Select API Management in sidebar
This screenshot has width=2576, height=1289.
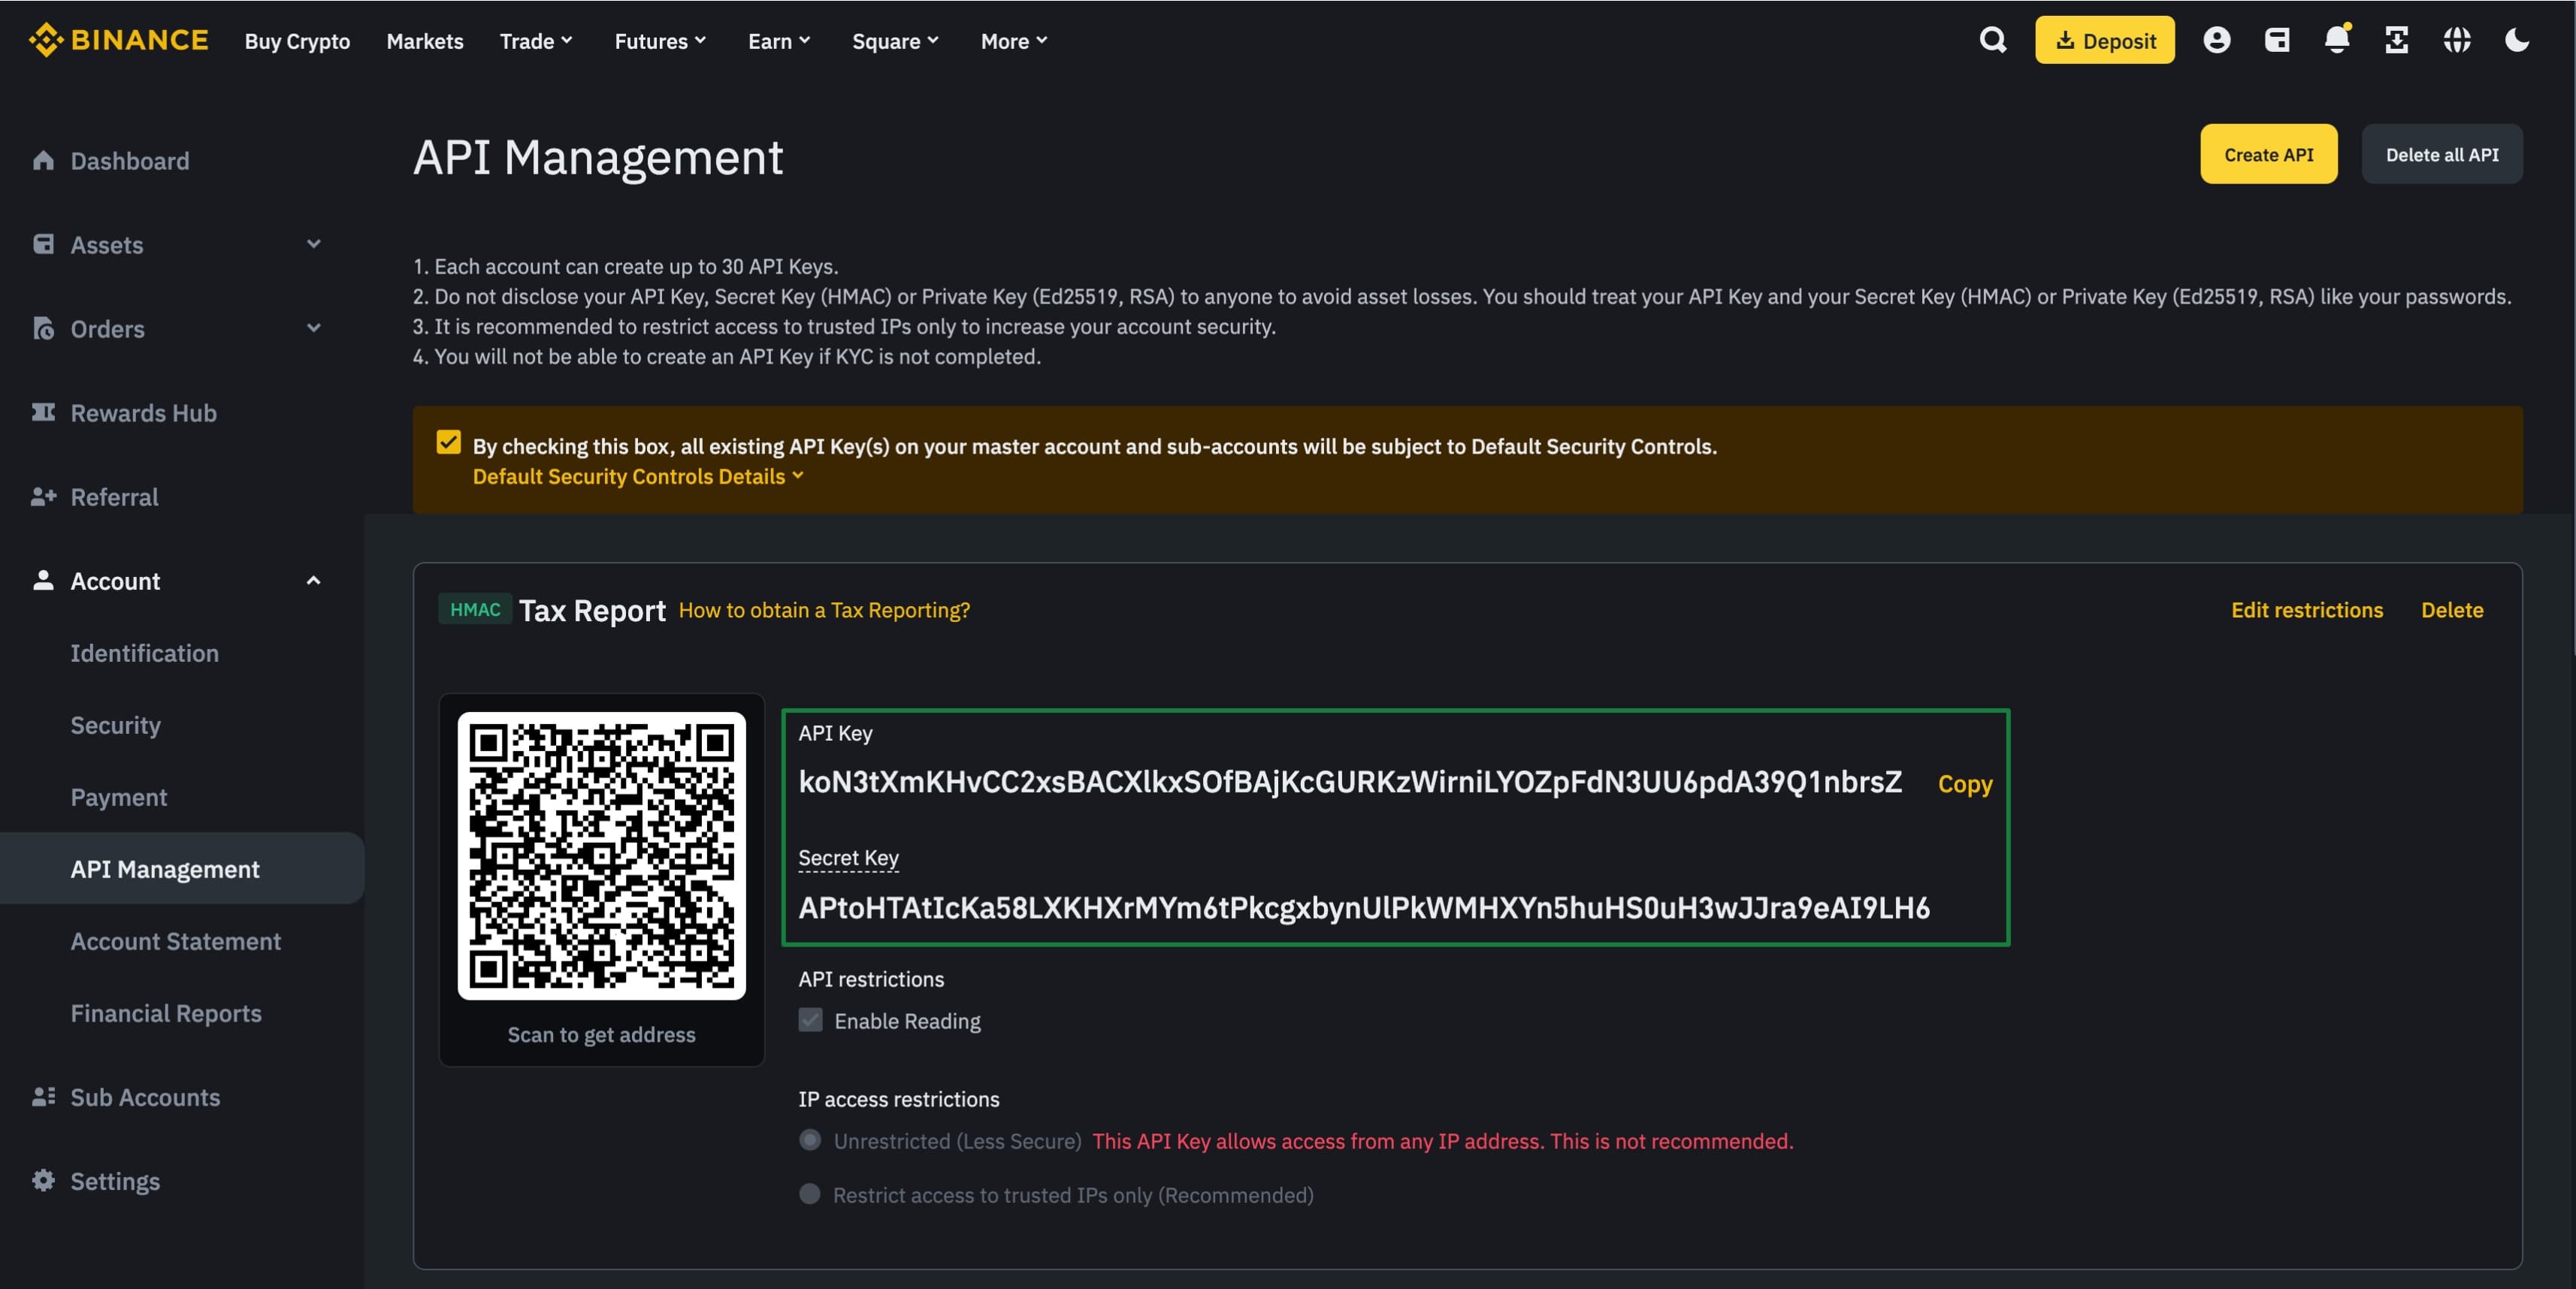pos(182,868)
